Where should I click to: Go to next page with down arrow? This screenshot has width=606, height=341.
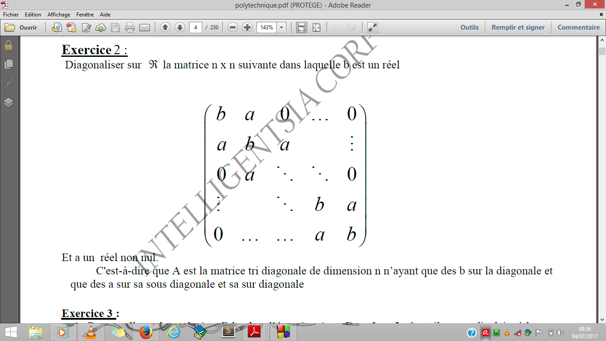pos(179,27)
